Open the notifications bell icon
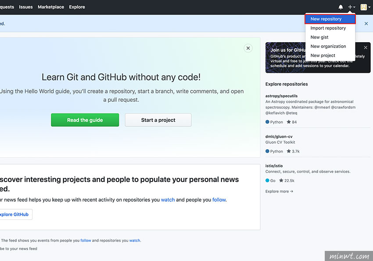Image resolution: width=373 pixels, height=261 pixels. [x=341, y=7]
